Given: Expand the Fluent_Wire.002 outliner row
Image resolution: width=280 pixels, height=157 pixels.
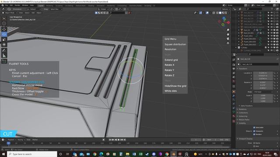Looking at the screenshot, I should [x=239, y=42].
